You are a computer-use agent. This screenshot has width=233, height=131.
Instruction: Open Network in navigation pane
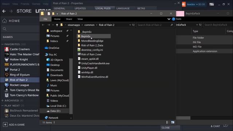pyautogui.click(x=51, y=118)
